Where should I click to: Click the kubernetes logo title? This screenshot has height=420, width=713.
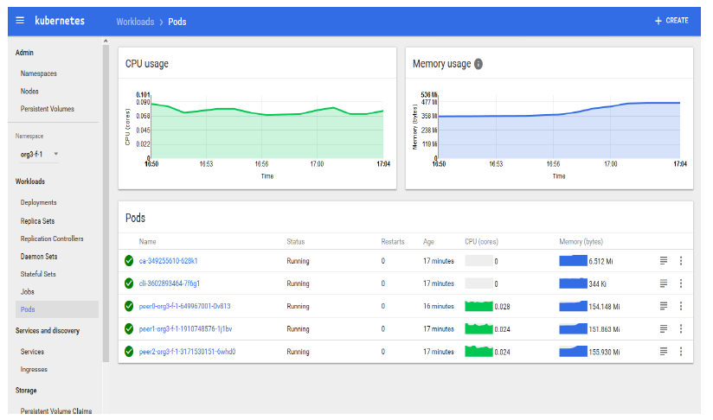(x=60, y=21)
